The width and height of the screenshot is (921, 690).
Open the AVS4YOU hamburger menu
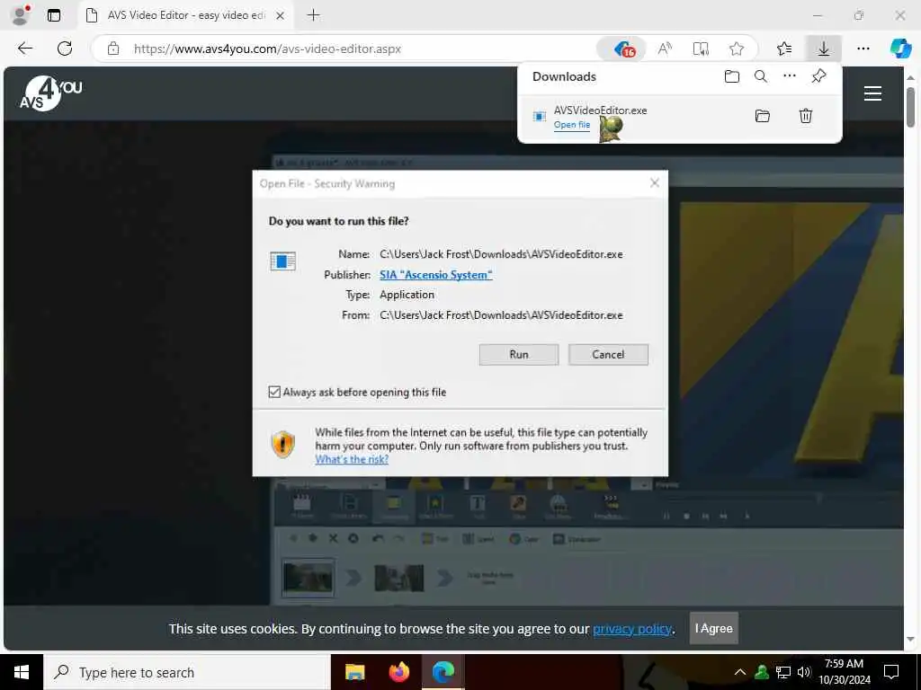click(872, 93)
